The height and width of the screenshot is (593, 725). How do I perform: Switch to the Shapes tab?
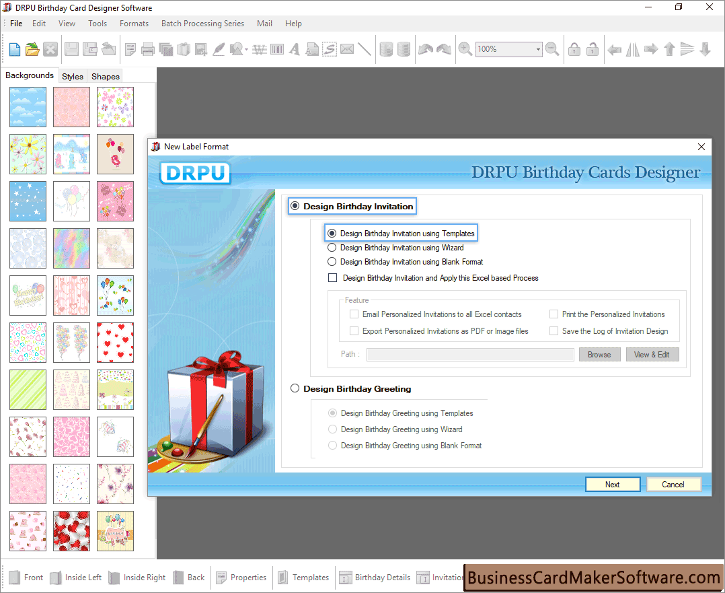[106, 76]
